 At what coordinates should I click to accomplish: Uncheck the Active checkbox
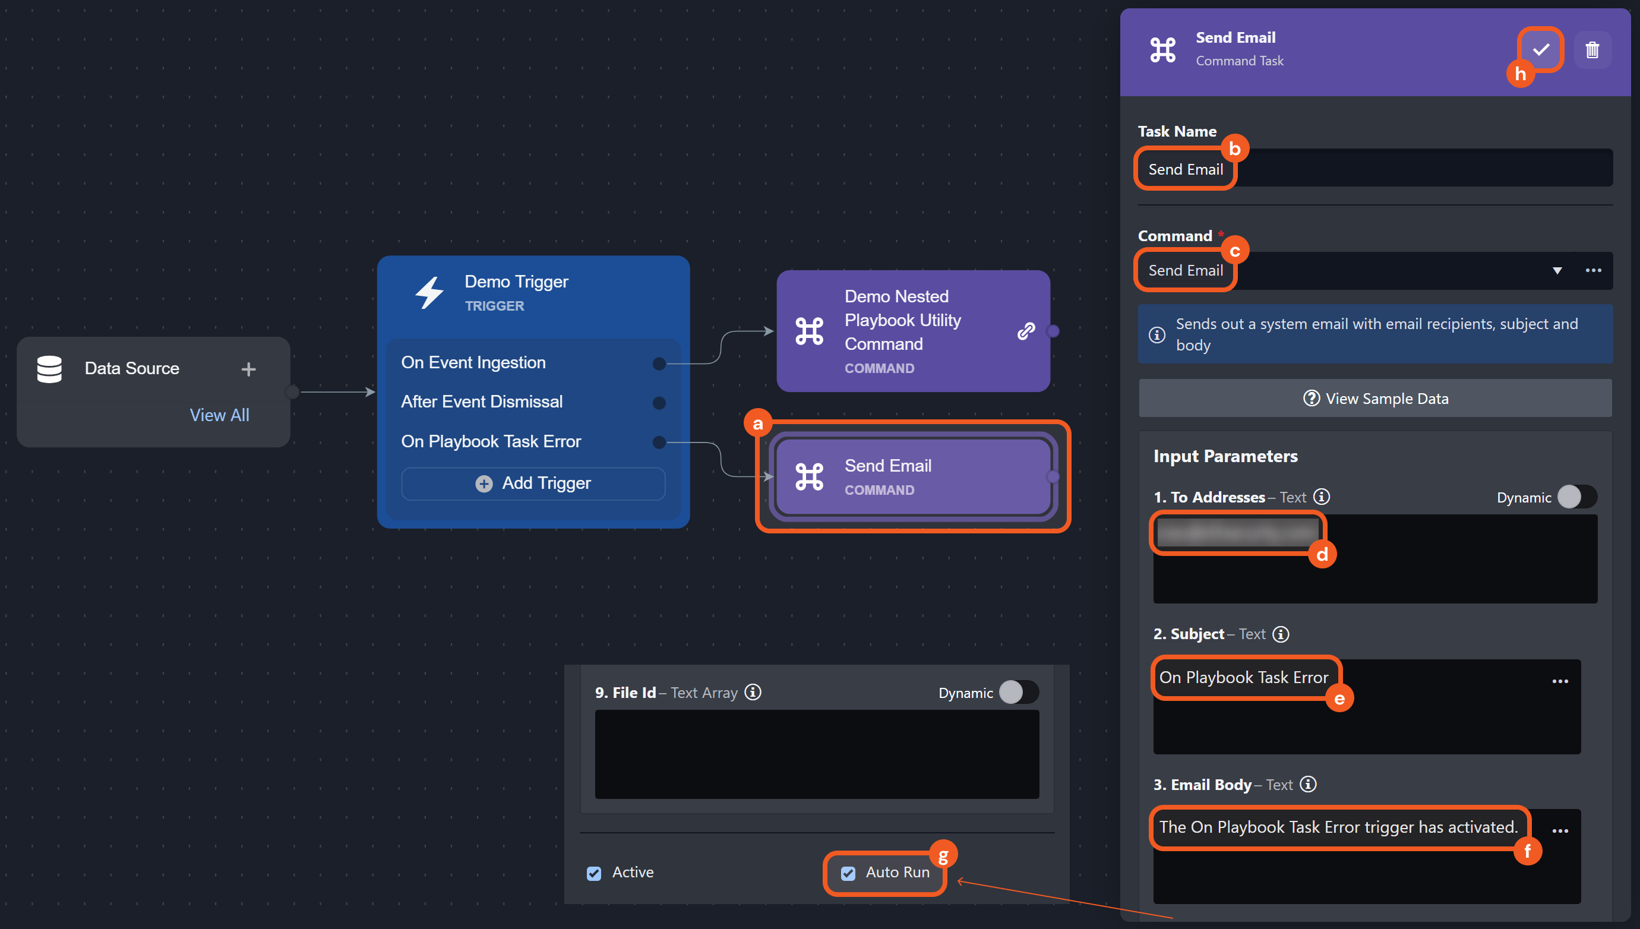594,873
